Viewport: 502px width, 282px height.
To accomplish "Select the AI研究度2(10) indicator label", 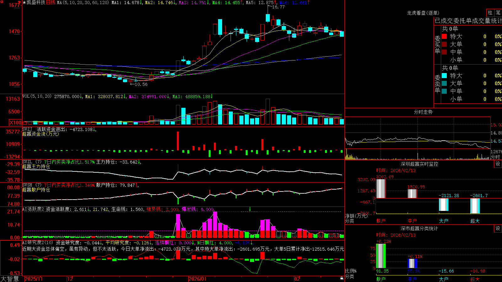I will (38, 243).
